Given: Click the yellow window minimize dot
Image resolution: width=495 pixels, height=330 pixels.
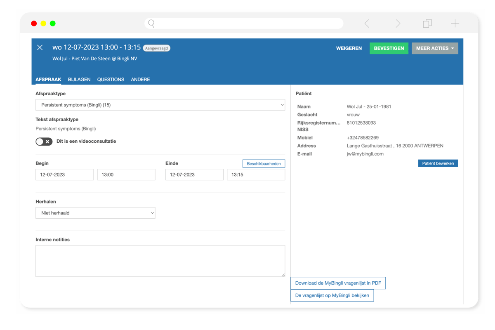Looking at the screenshot, I should coord(43,24).
